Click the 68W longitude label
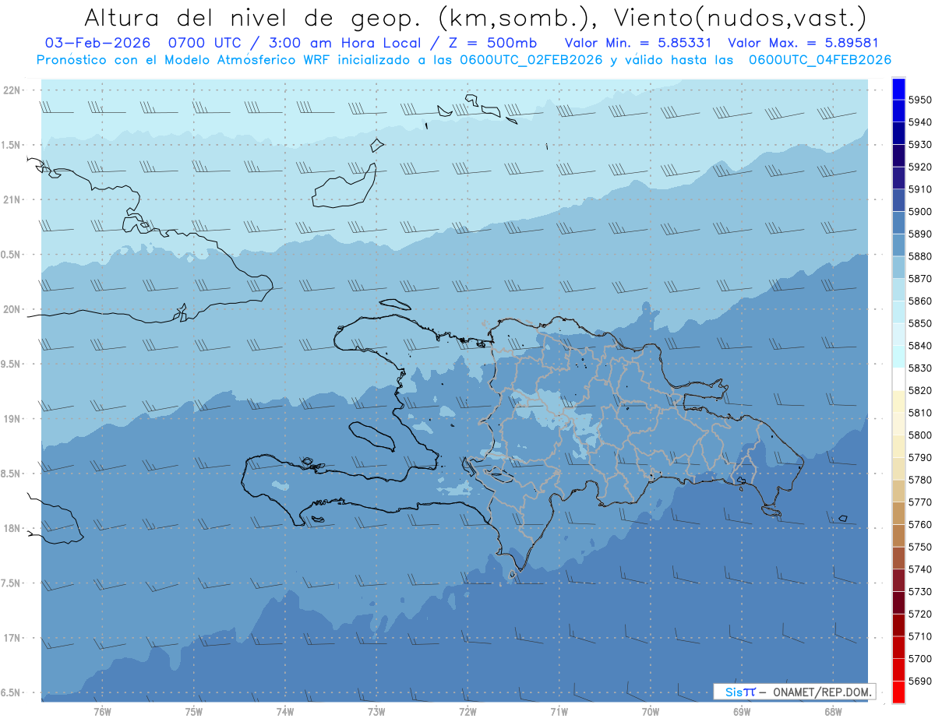Image resolution: width=935 pixels, height=722 pixels. (833, 711)
